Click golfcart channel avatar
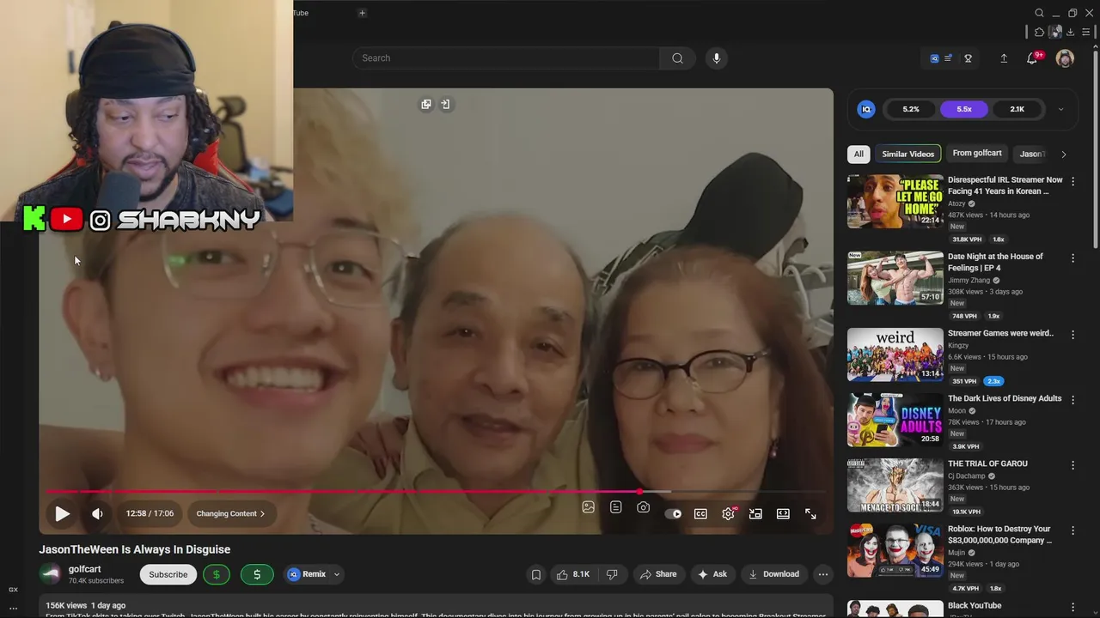This screenshot has height=618, width=1100. click(x=51, y=574)
